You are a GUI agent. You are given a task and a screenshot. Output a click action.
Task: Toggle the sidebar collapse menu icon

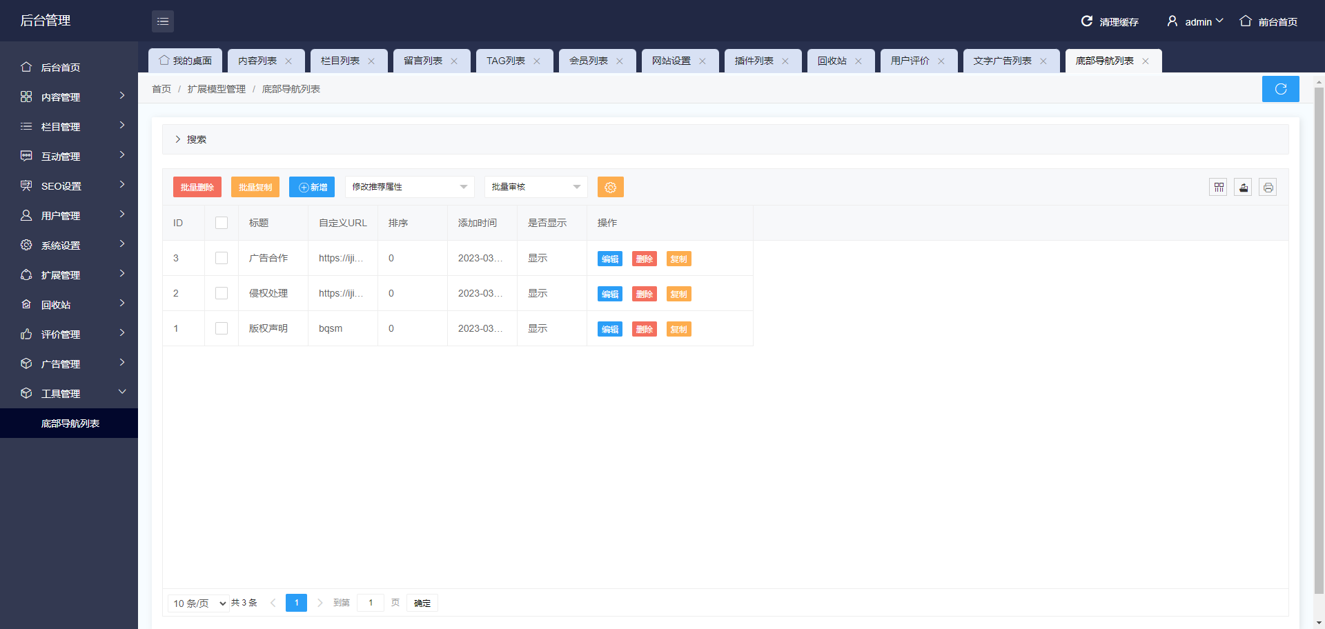[x=163, y=21]
